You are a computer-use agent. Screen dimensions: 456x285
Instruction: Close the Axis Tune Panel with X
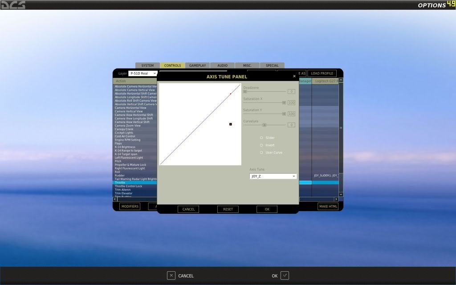pos(294,76)
